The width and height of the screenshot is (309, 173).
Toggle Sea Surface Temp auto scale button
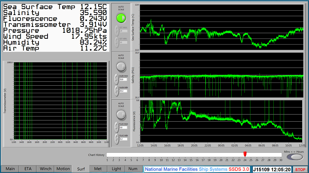(x=121, y=18)
